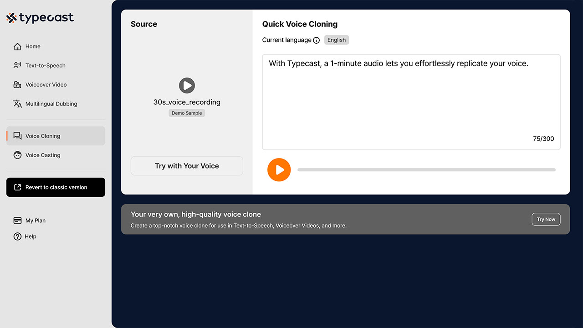This screenshot has height=328, width=583.
Task: Open My Plan label
Action: click(36, 220)
